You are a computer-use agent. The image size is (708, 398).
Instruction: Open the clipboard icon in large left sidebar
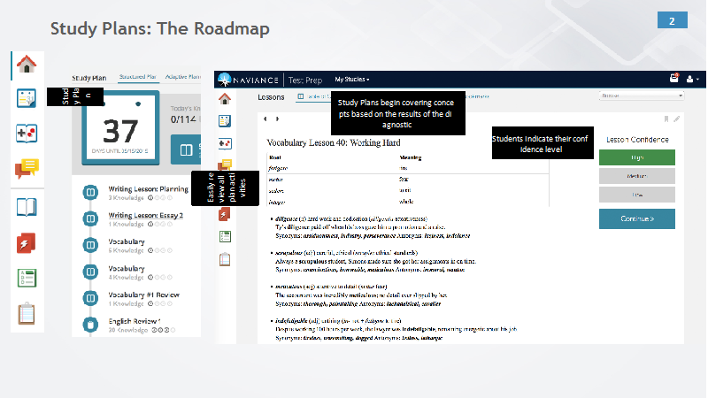pos(27,314)
